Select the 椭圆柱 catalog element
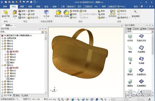The image size is (155, 101). [130, 83]
